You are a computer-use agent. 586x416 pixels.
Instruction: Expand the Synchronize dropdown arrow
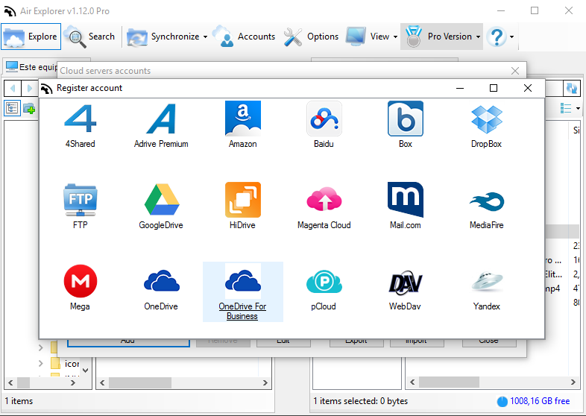click(x=205, y=37)
